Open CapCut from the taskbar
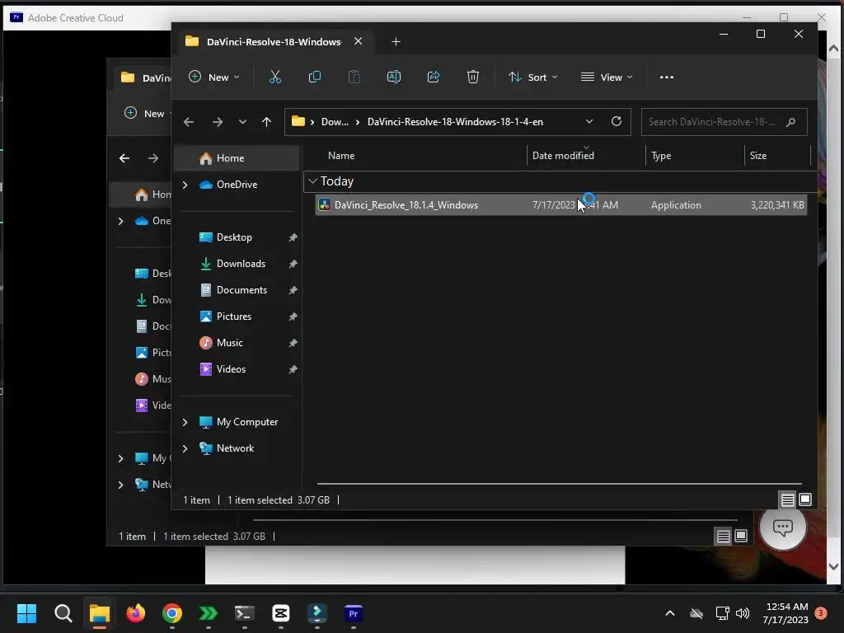Viewport: 844px width, 633px height. click(280, 613)
